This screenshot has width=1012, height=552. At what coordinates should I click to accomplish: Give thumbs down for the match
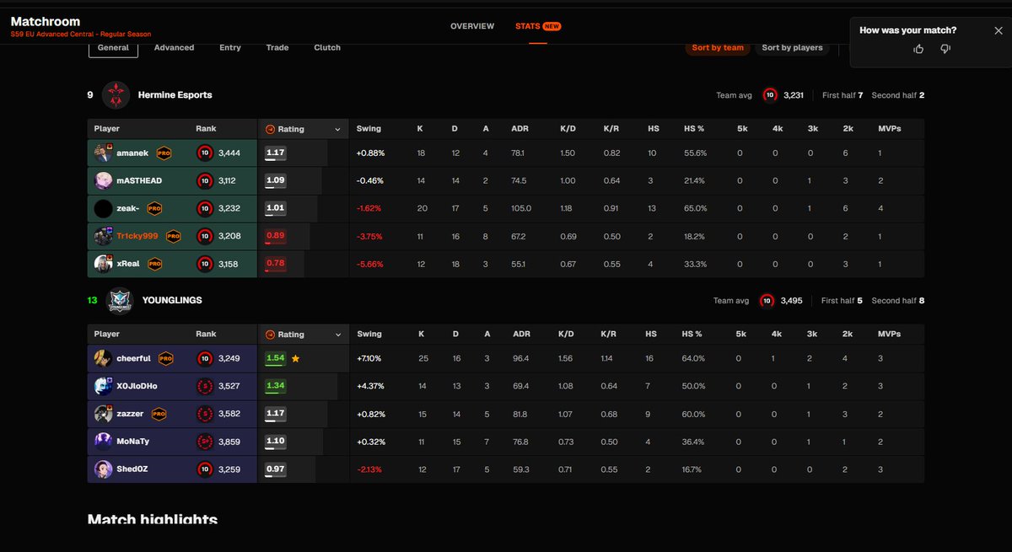click(945, 49)
